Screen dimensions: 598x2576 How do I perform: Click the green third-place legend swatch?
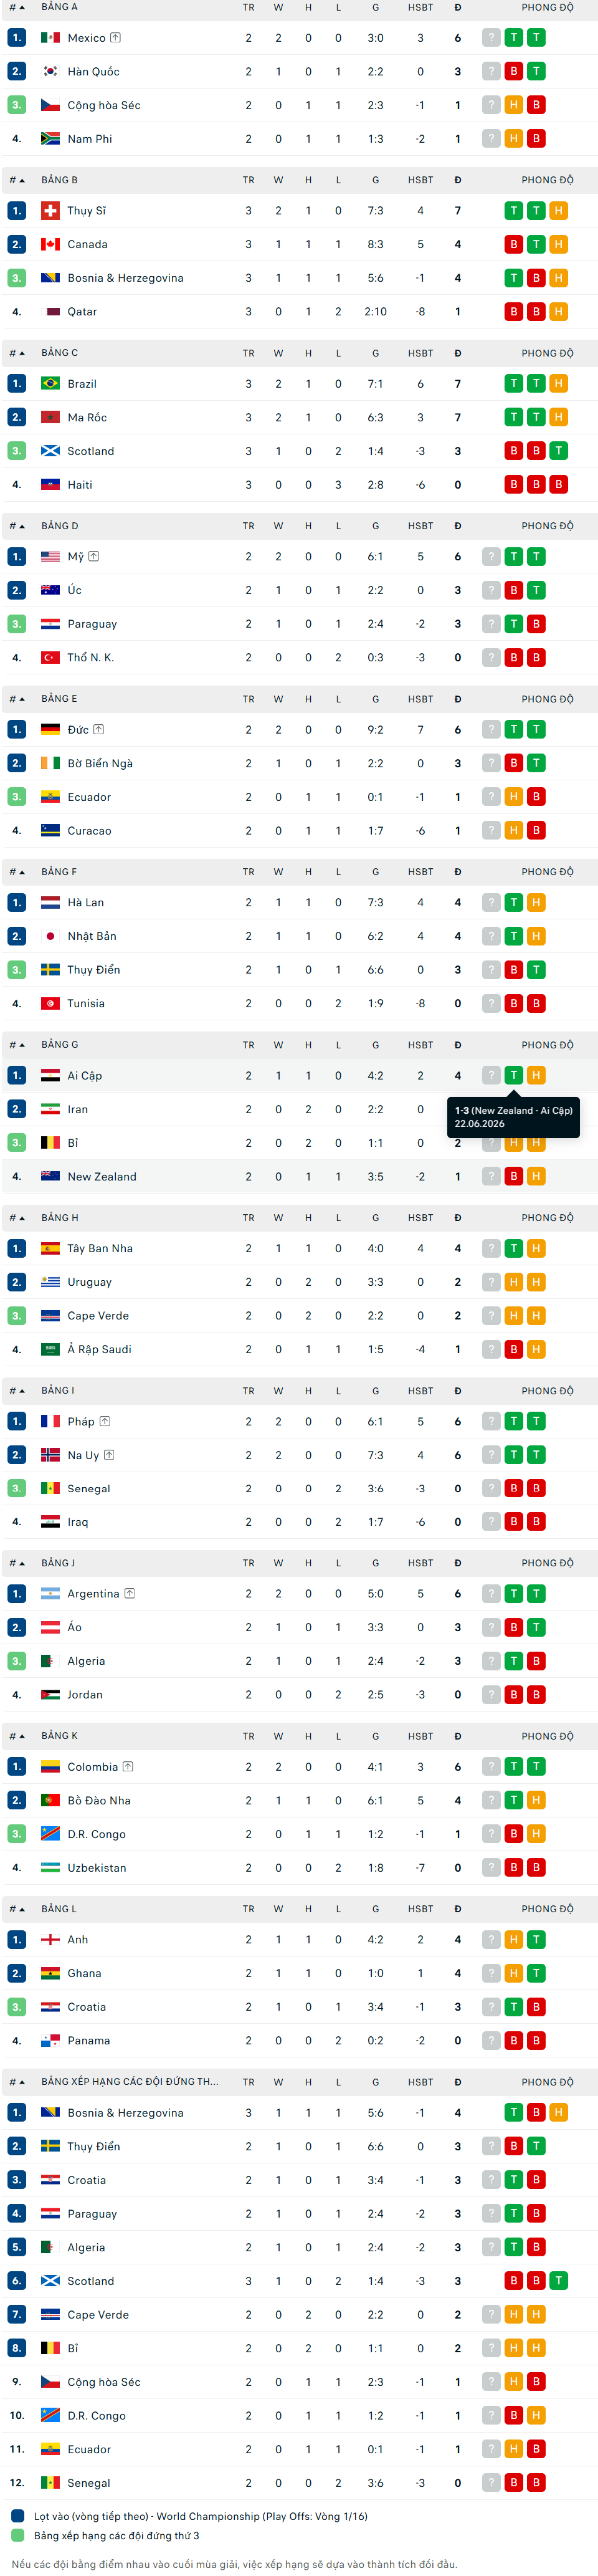tap(18, 2536)
